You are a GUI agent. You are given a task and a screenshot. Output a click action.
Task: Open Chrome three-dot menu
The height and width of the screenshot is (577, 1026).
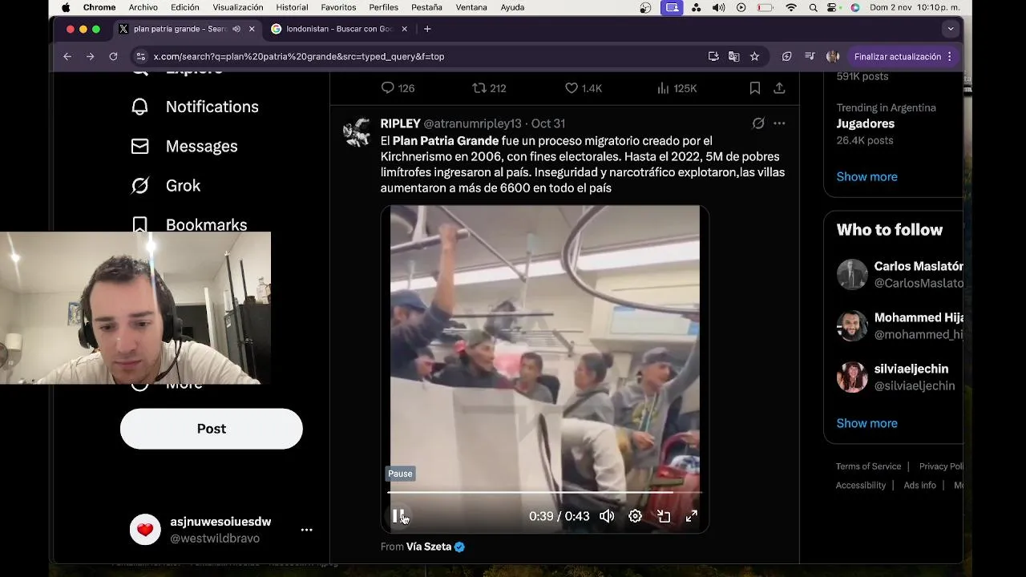coord(949,56)
